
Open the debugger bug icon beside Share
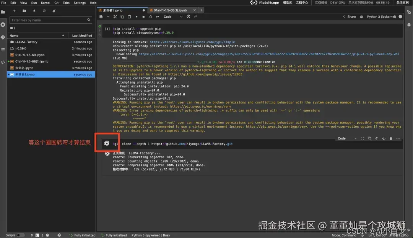click(x=362, y=16)
